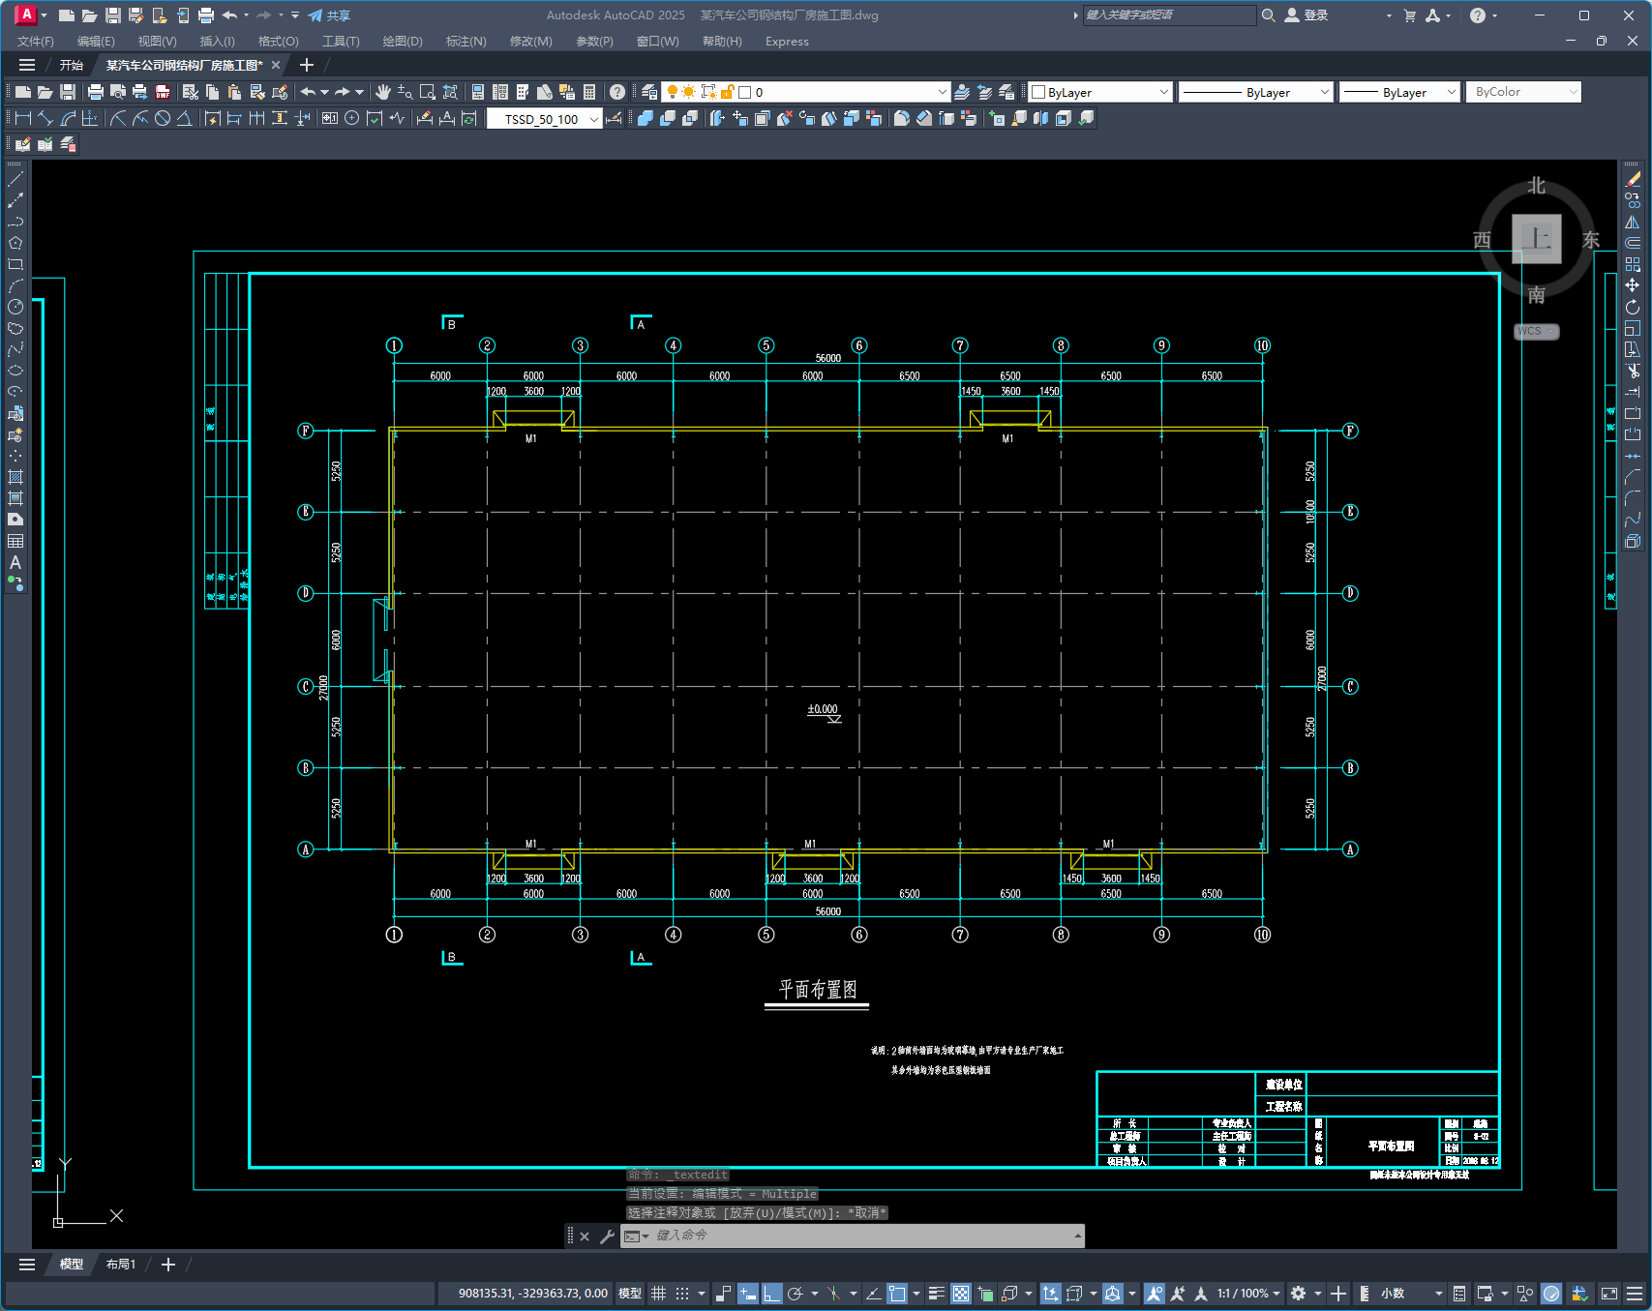Toggle transparency display in status bar

961,1294
